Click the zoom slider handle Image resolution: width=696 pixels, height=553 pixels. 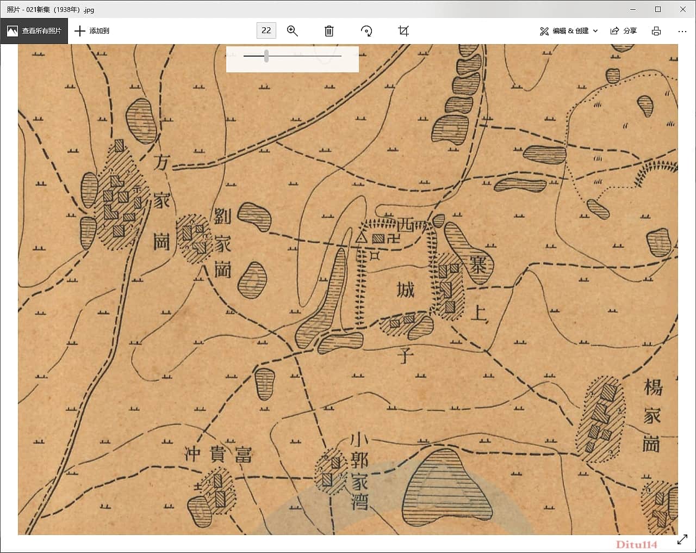[266, 56]
